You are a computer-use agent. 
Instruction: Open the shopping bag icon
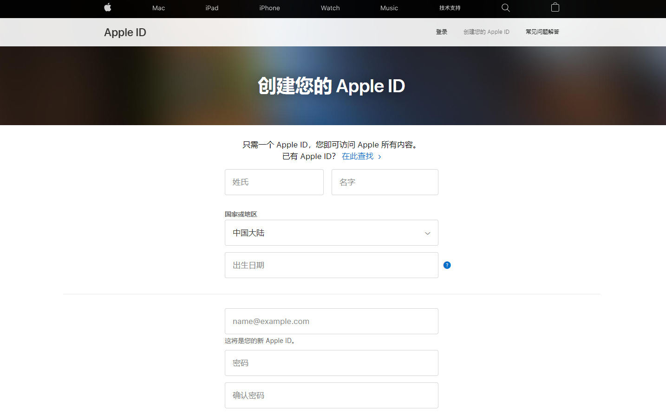point(555,7)
